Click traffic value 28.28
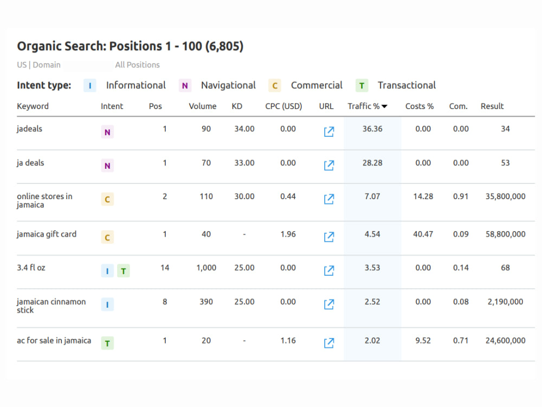 (x=372, y=163)
